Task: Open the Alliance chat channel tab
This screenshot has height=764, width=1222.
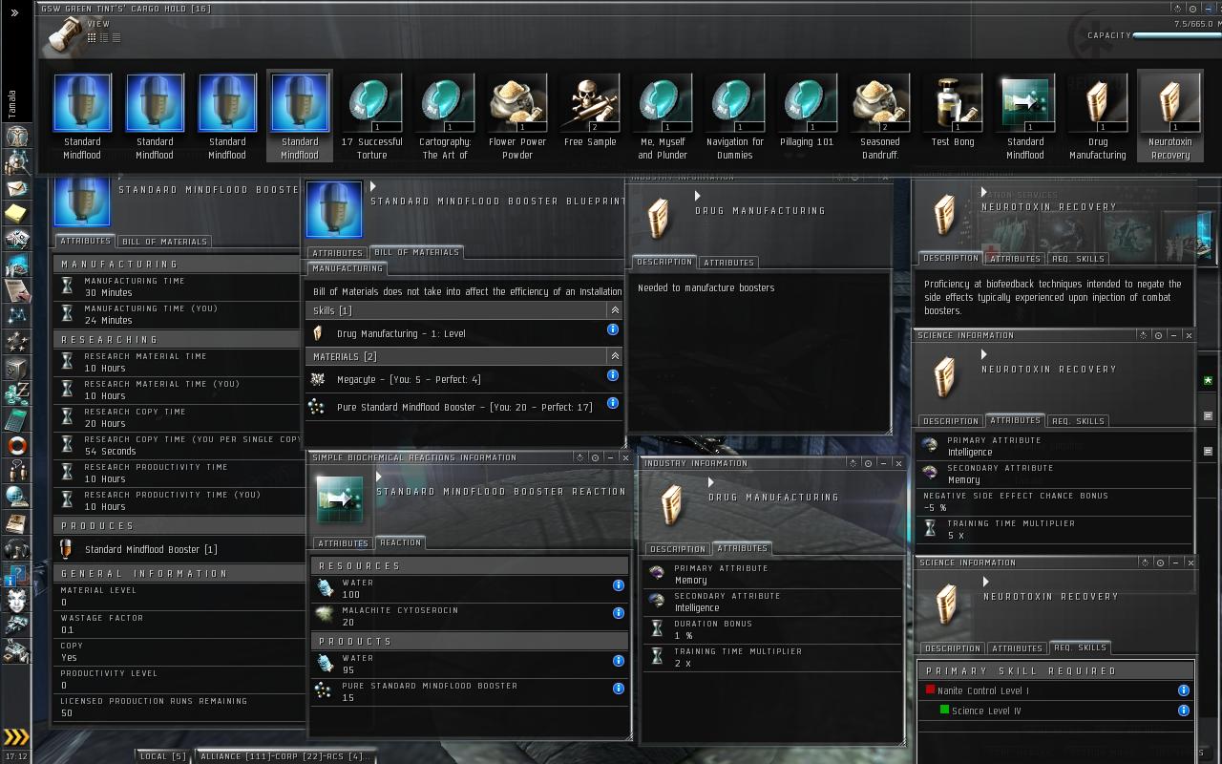Action: [x=283, y=756]
